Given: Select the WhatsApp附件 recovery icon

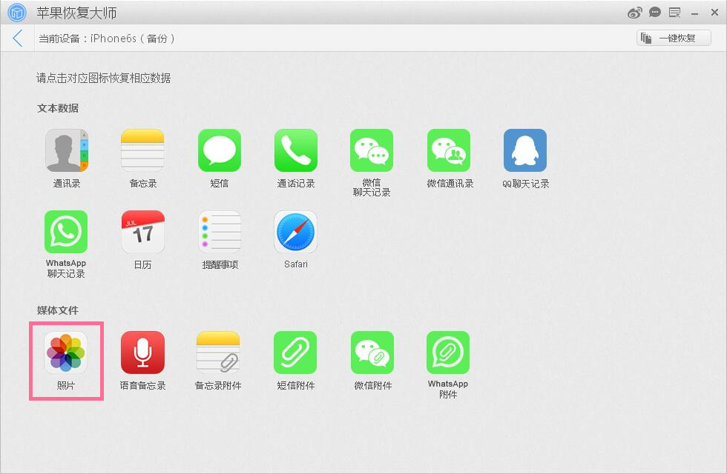Looking at the screenshot, I should [448, 353].
